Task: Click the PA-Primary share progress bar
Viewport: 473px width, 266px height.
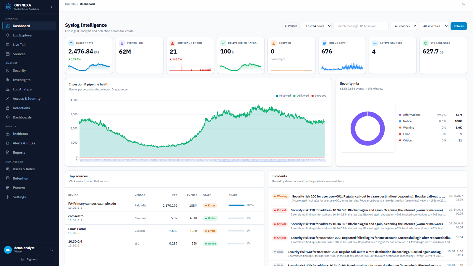Action: click(x=236, y=205)
